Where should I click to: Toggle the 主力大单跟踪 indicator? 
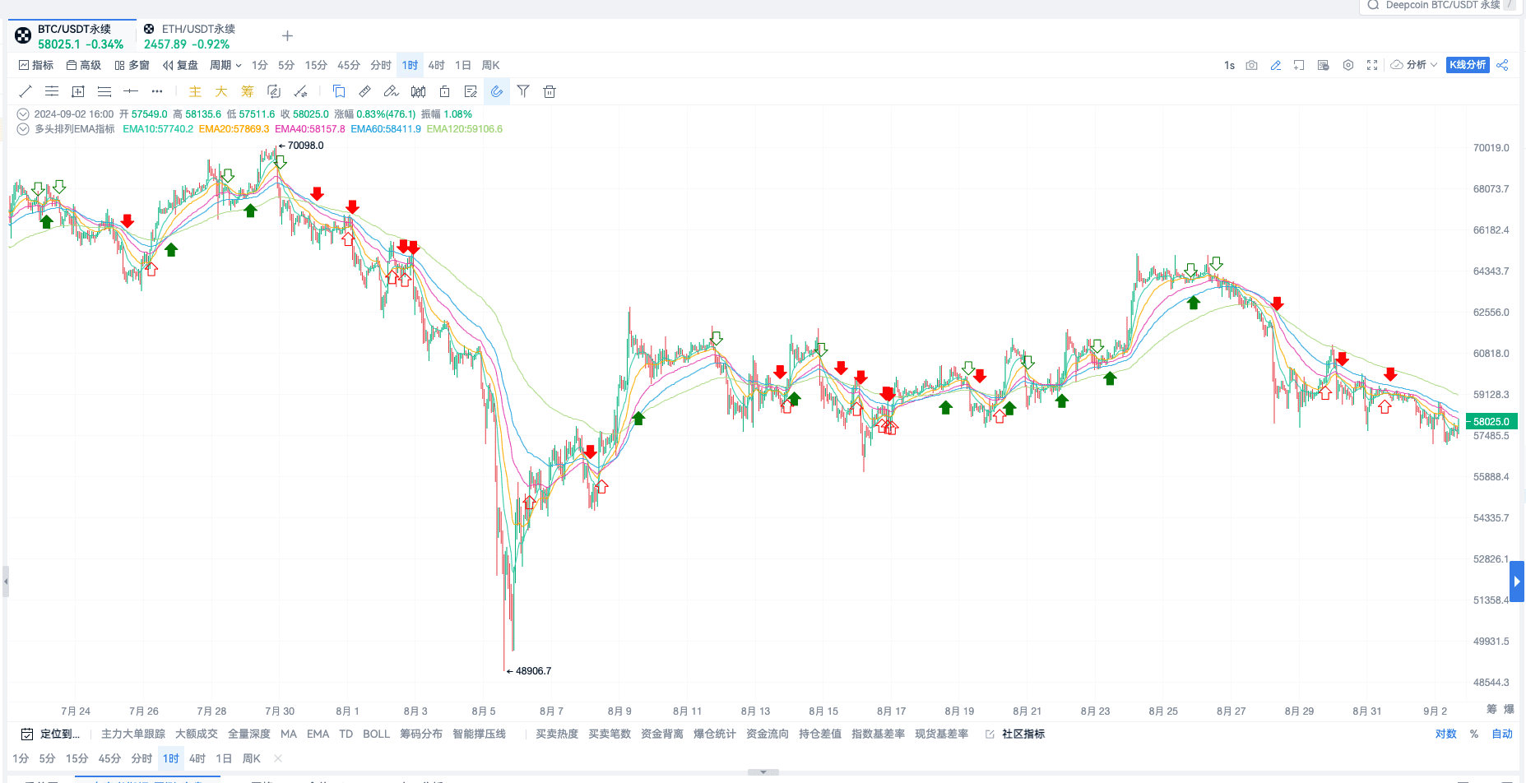tap(133, 734)
